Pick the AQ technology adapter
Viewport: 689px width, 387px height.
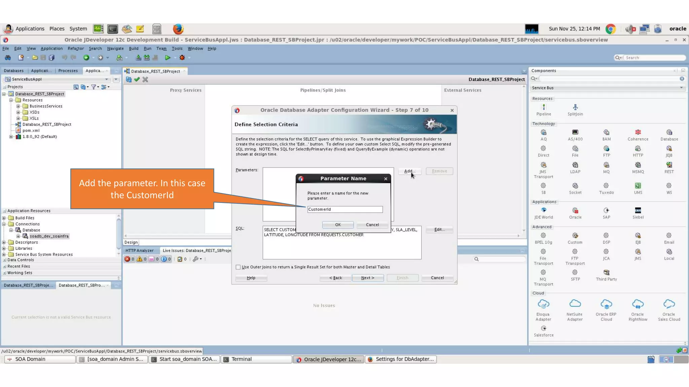pos(543,132)
